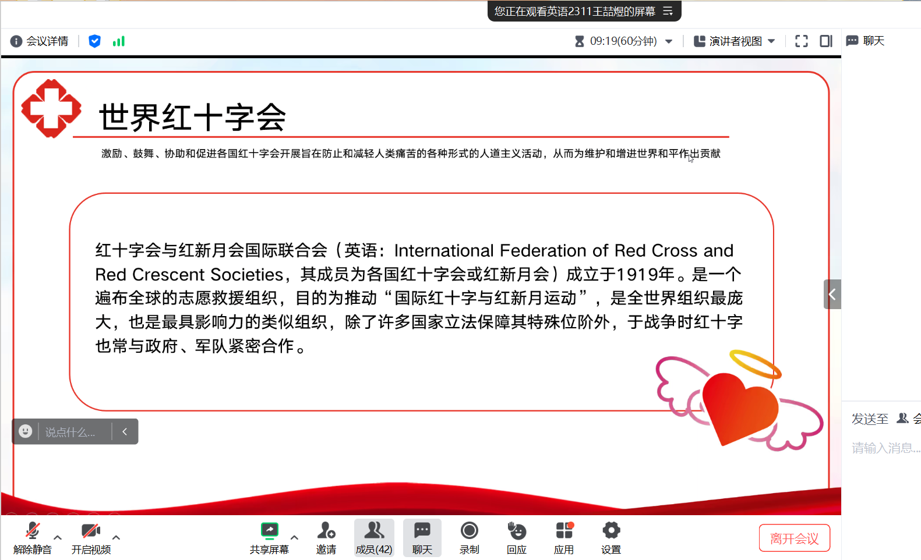Enter full screen mode icon
The image size is (921, 560).
(x=802, y=41)
